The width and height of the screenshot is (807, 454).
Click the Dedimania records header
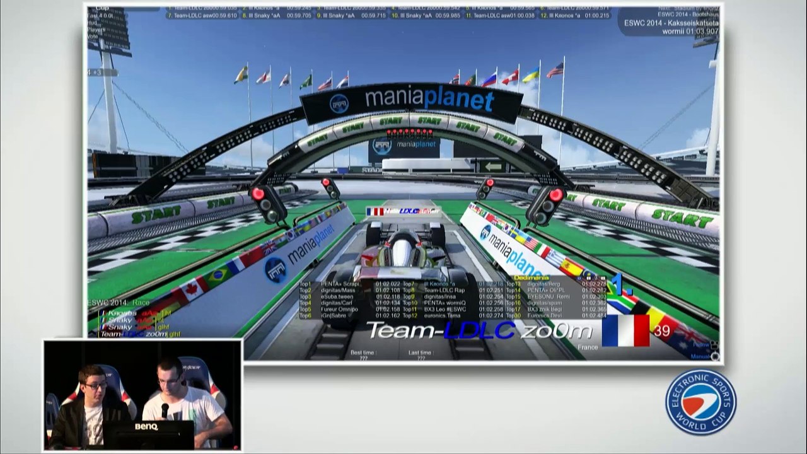click(x=531, y=277)
